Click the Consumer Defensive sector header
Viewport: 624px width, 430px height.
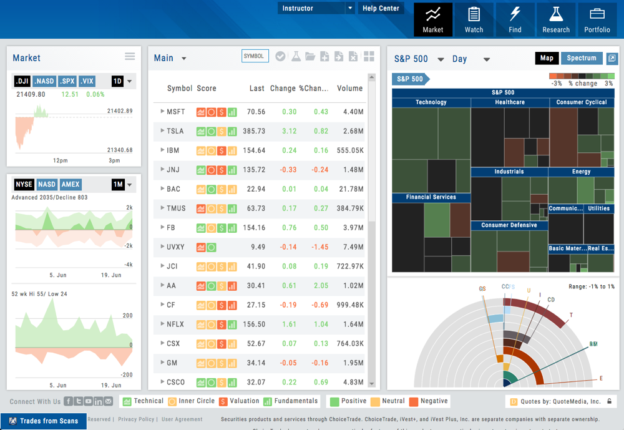click(509, 225)
